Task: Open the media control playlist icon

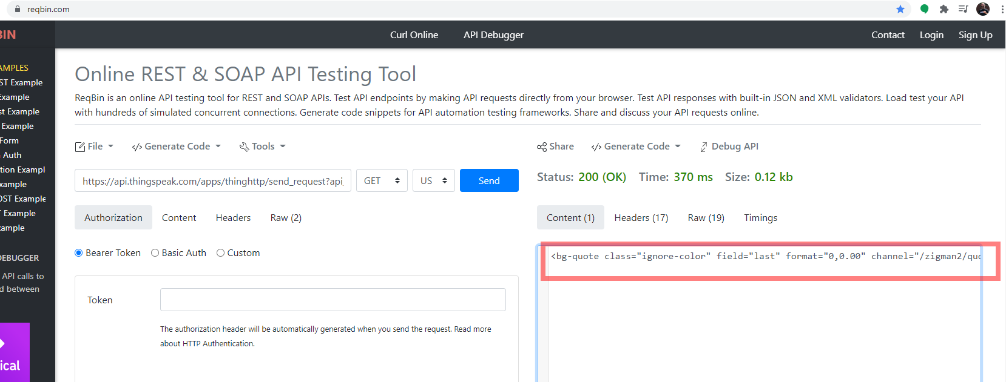Action: click(963, 9)
